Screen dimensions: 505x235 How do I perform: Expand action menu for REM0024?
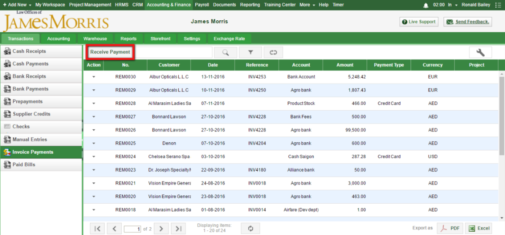tap(94, 157)
